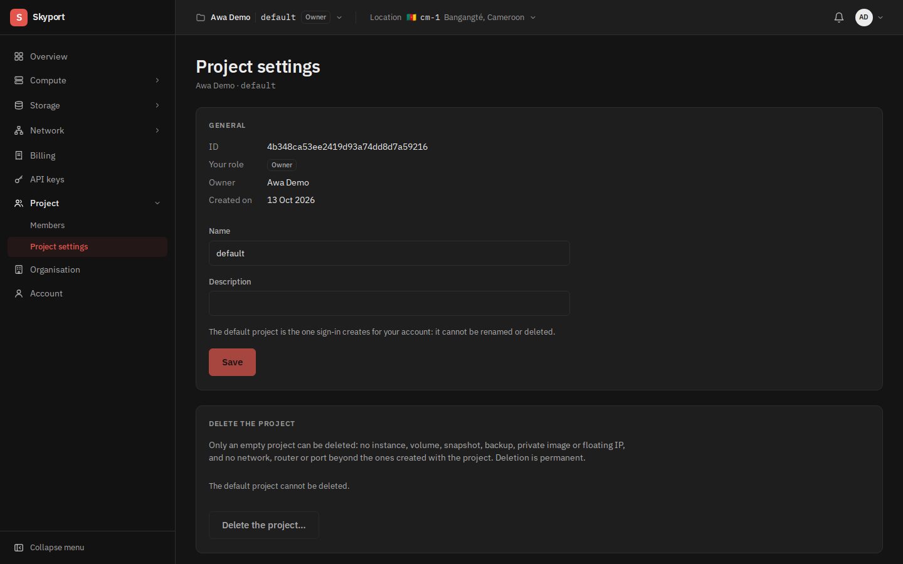The height and width of the screenshot is (564, 903).
Task: Click Collapse menu label
Action: (57, 548)
